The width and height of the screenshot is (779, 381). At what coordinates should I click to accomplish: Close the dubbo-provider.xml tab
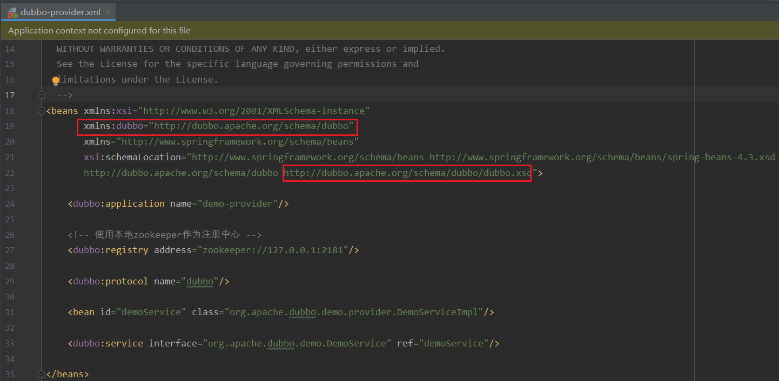(x=108, y=12)
